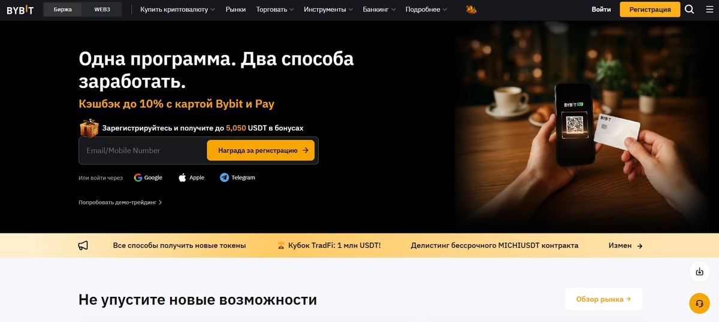Expand the Купить криптовалюту dropdown
The image size is (719, 322).
pos(177,10)
